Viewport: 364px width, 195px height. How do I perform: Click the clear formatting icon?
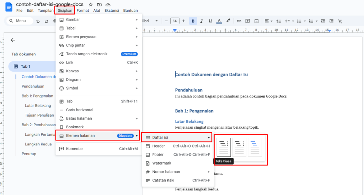tap(340, 21)
